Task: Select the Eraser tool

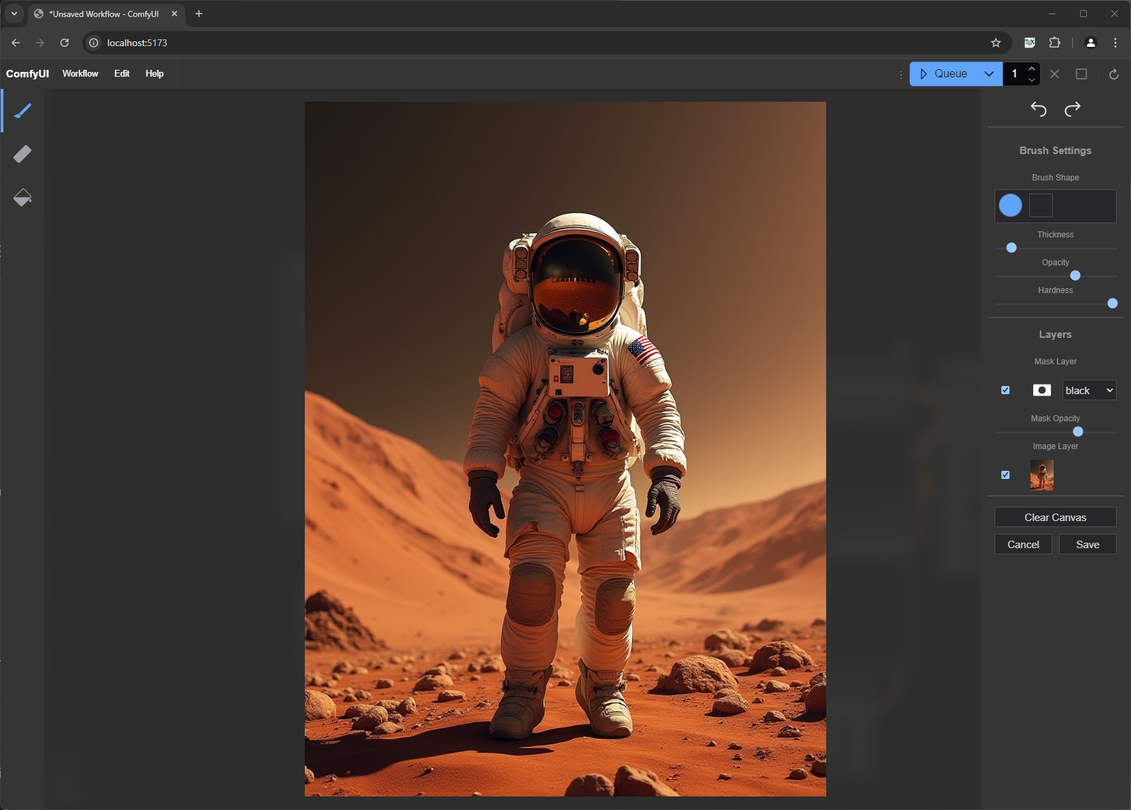Action: (x=22, y=154)
